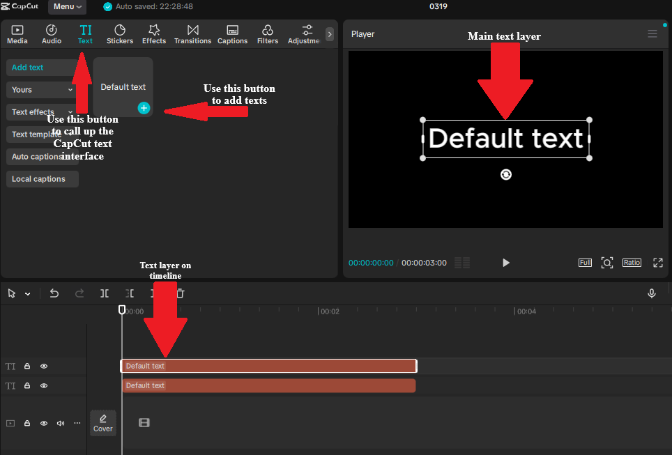Switch to the Audio panel
Viewport: 672px width, 455px height.
(x=51, y=33)
